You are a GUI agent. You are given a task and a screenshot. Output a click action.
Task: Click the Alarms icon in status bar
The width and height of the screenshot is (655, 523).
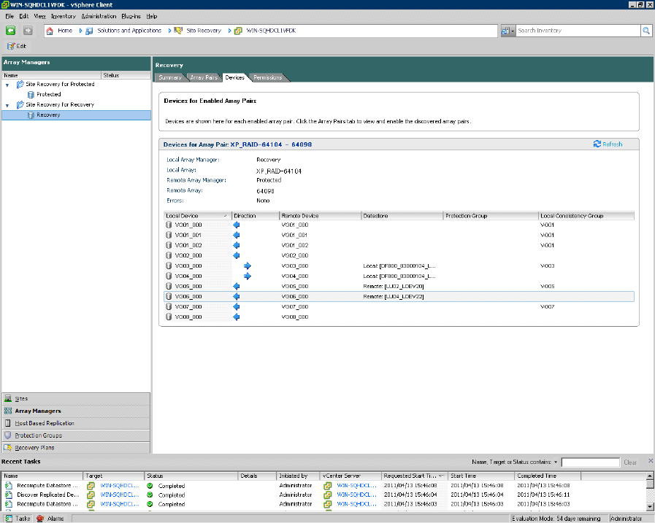tap(41, 519)
